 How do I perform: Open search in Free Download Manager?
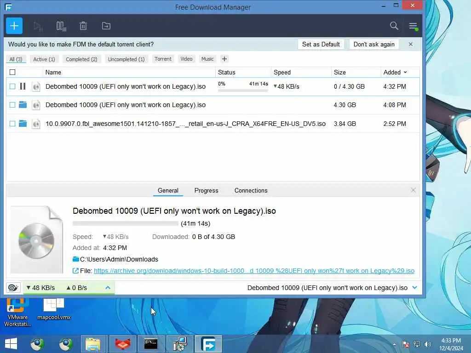(394, 26)
